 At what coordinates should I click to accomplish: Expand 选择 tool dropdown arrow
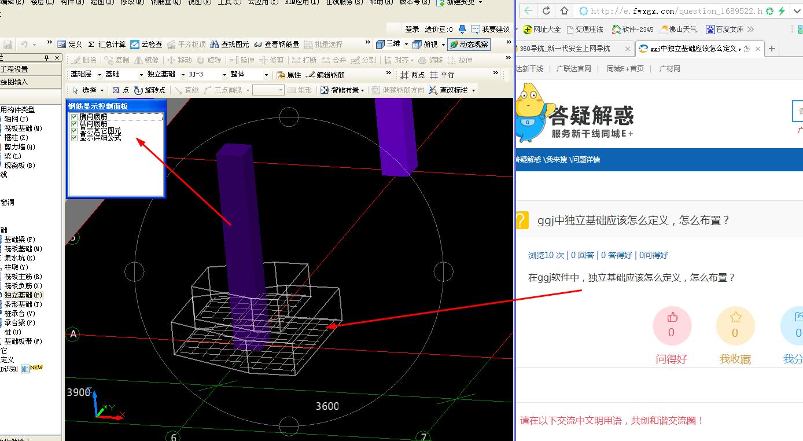[x=102, y=90]
